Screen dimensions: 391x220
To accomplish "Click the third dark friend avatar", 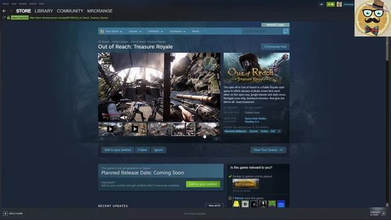I will 254,204.
